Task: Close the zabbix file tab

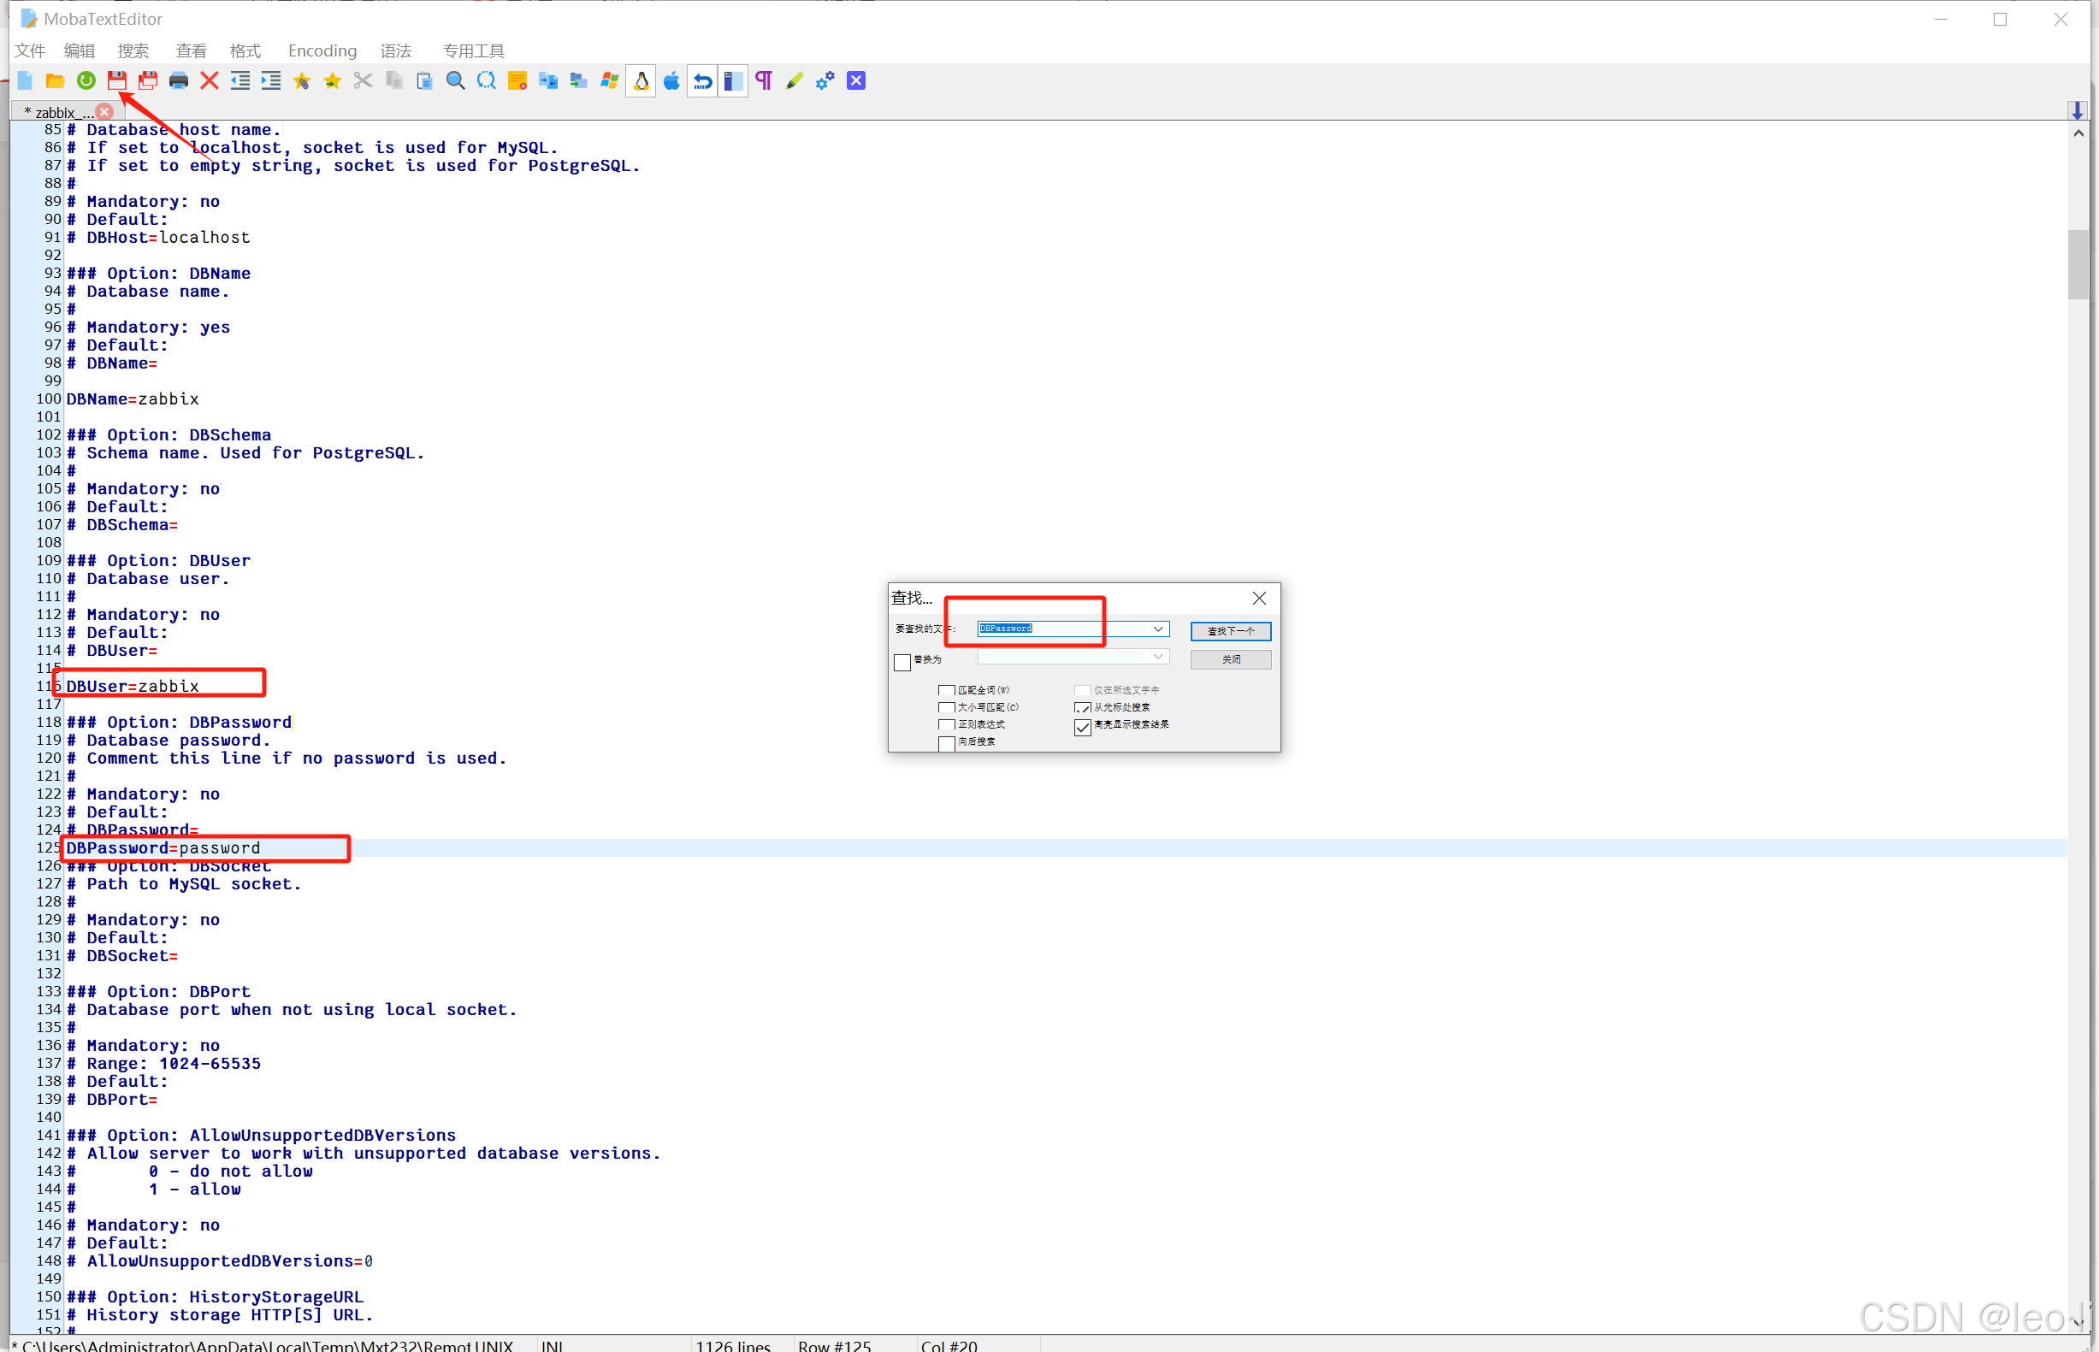Action: [x=104, y=111]
